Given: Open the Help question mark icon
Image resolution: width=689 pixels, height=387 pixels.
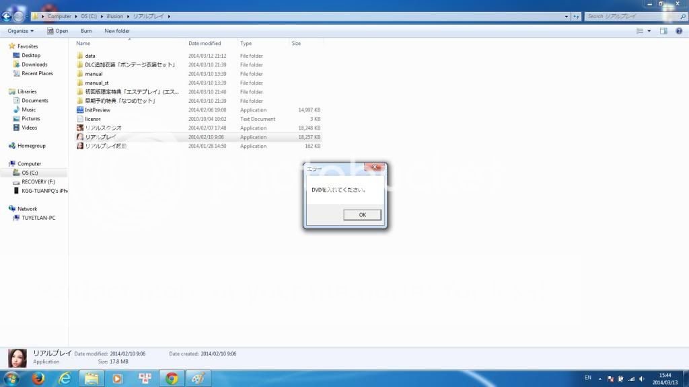Looking at the screenshot, I should [x=679, y=31].
